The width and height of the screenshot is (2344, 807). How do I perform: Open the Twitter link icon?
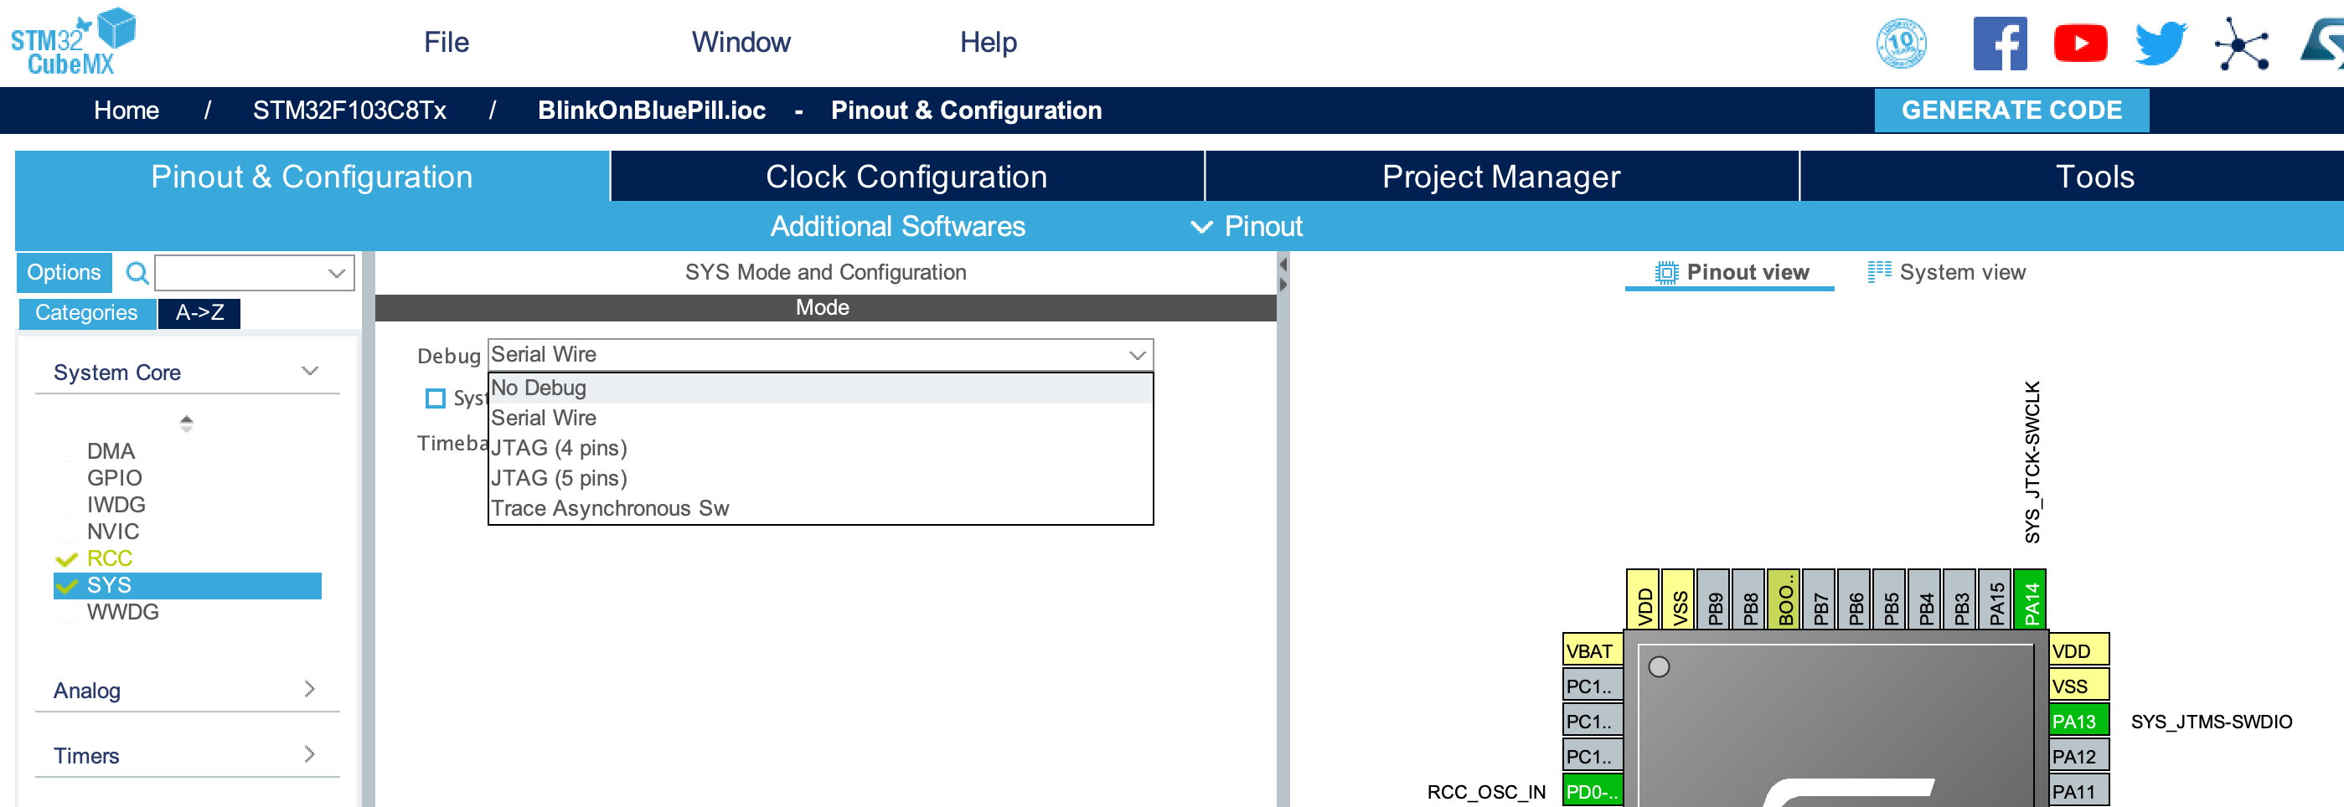pyautogui.click(x=2161, y=43)
